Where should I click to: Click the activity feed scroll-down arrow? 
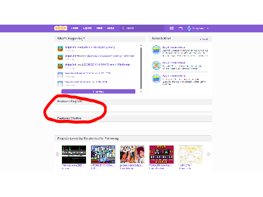pos(141,92)
